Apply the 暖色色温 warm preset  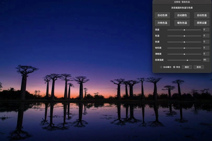(x=182, y=23)
